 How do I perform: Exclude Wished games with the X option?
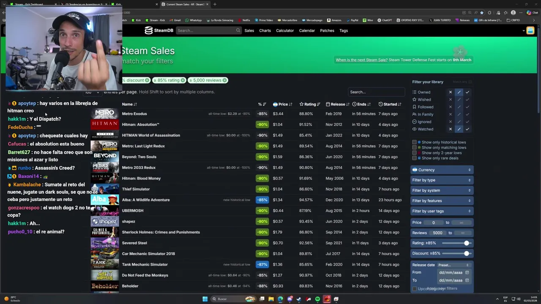coord(451,100)
